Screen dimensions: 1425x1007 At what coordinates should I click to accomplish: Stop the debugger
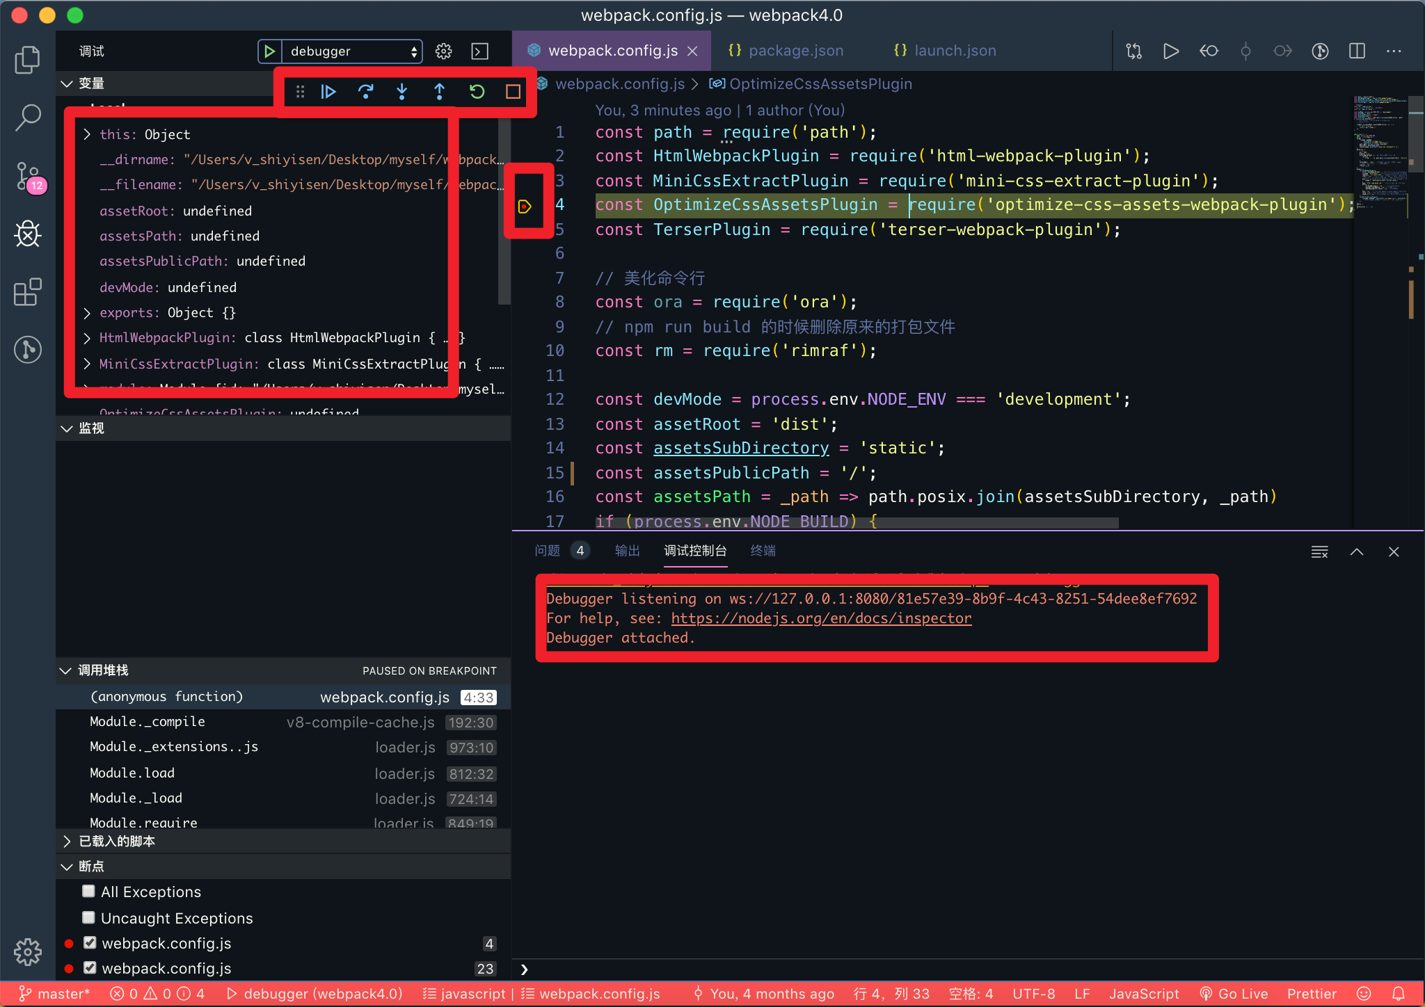[513, 91]
